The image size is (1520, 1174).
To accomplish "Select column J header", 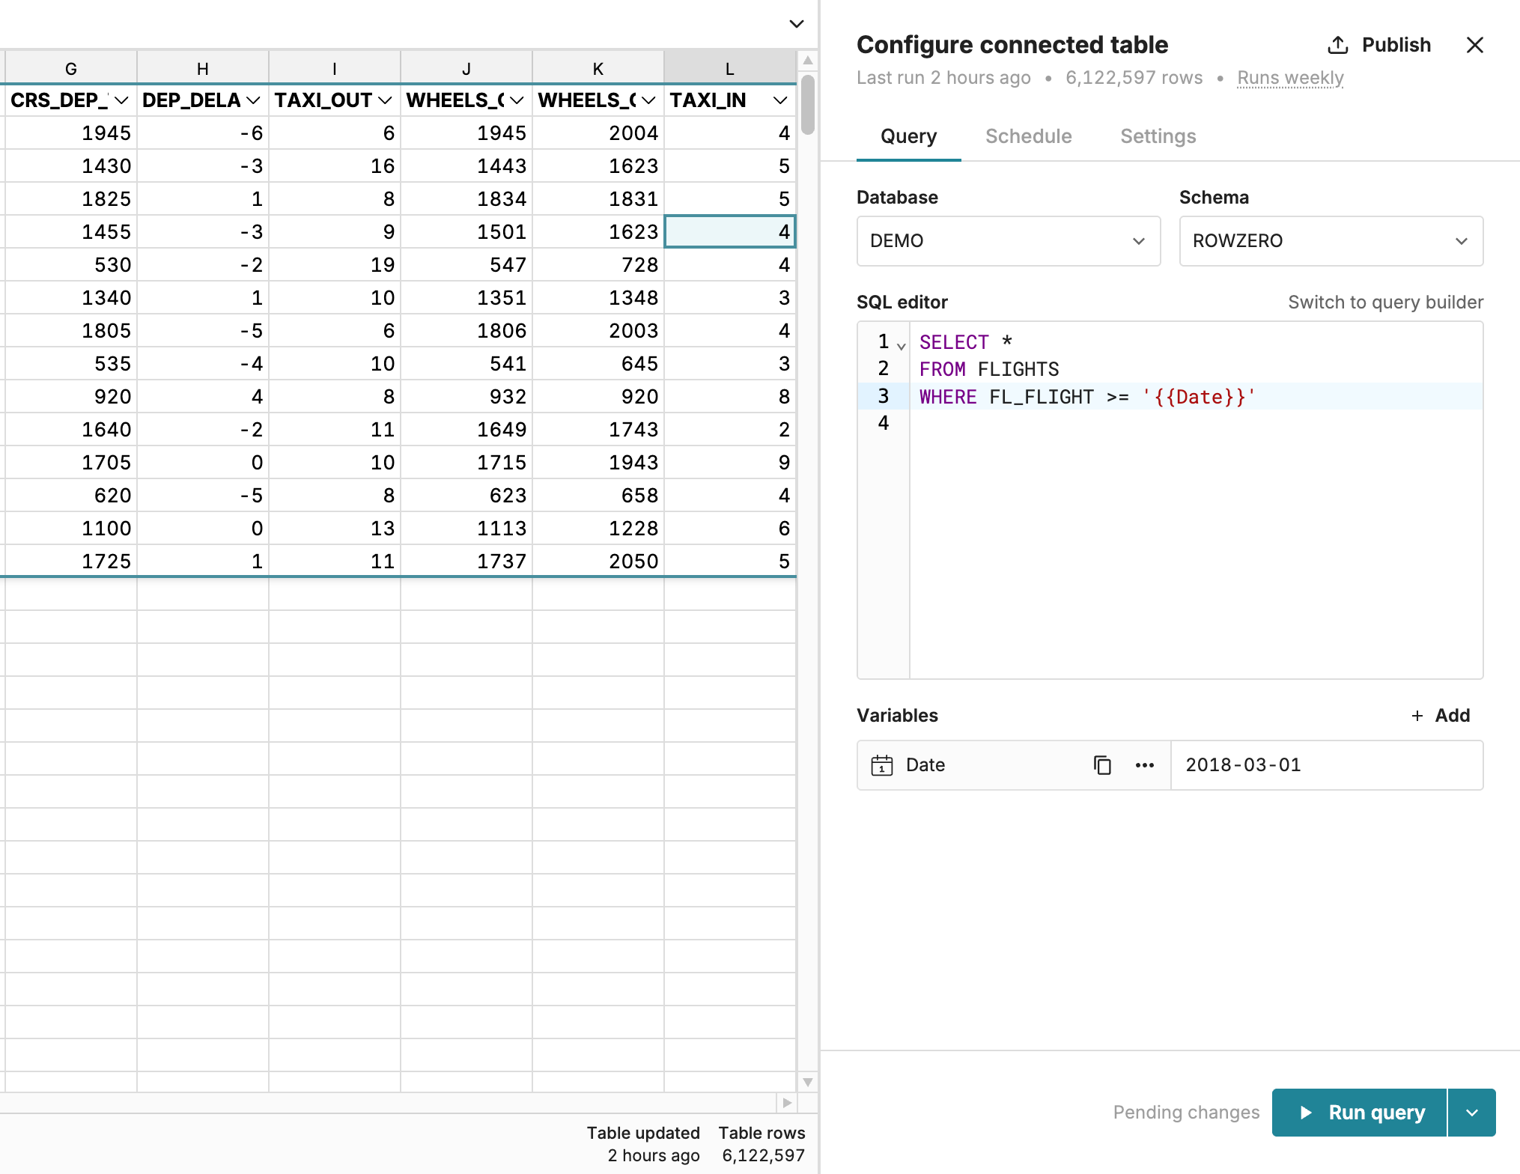I will (466, 68).
